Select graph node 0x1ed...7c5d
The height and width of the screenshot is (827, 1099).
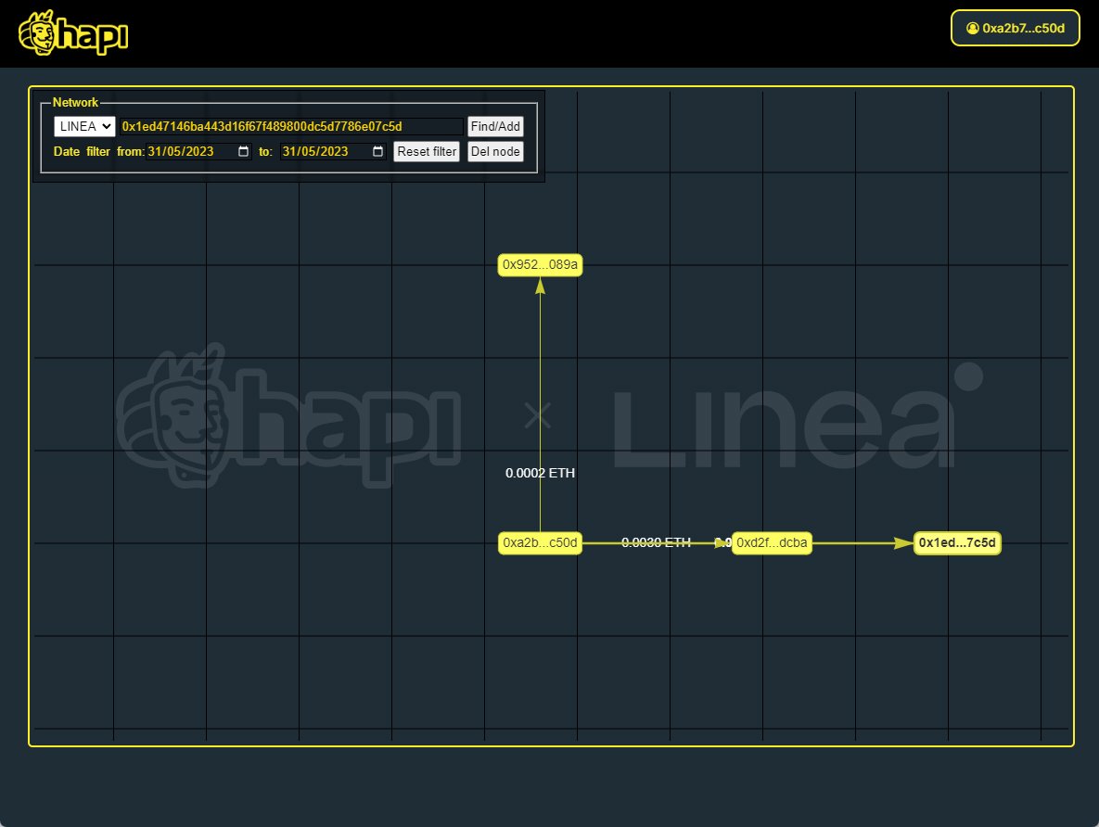(957, 543)
